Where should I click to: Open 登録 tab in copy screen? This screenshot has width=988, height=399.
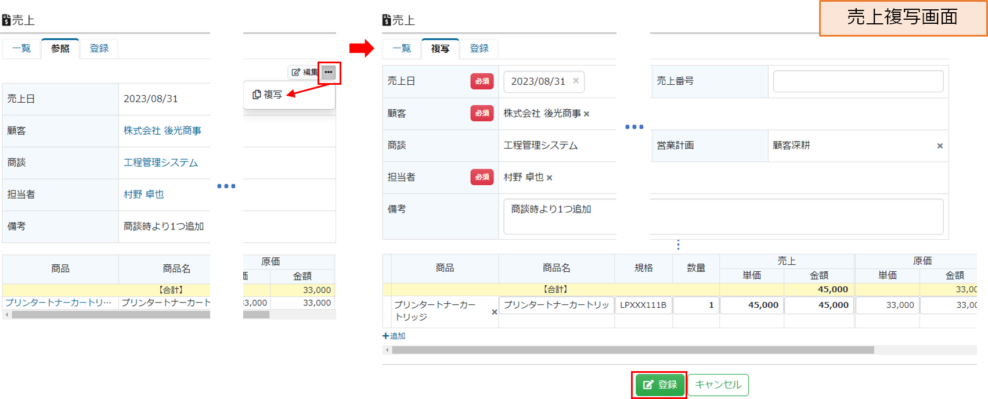pyautogui.click(x=479, y=48)
